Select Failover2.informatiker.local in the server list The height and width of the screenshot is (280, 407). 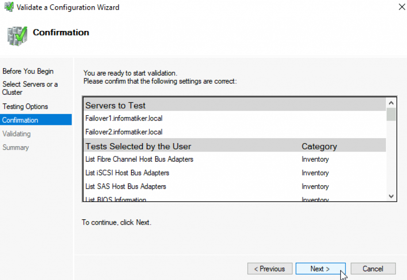pyautogui.click(x=124, y=131)
